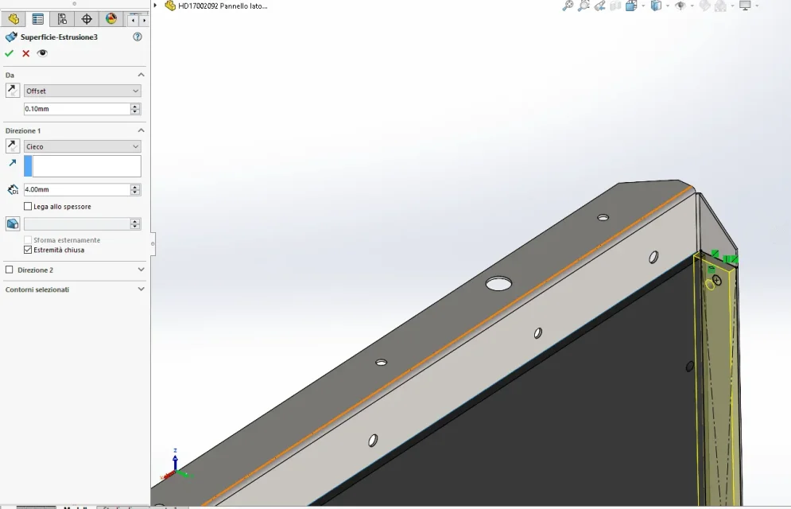Click the XYZ coordinate triad
Image resolution: width=791 pixels, height=509 pixels.
(x=175, y=464)
